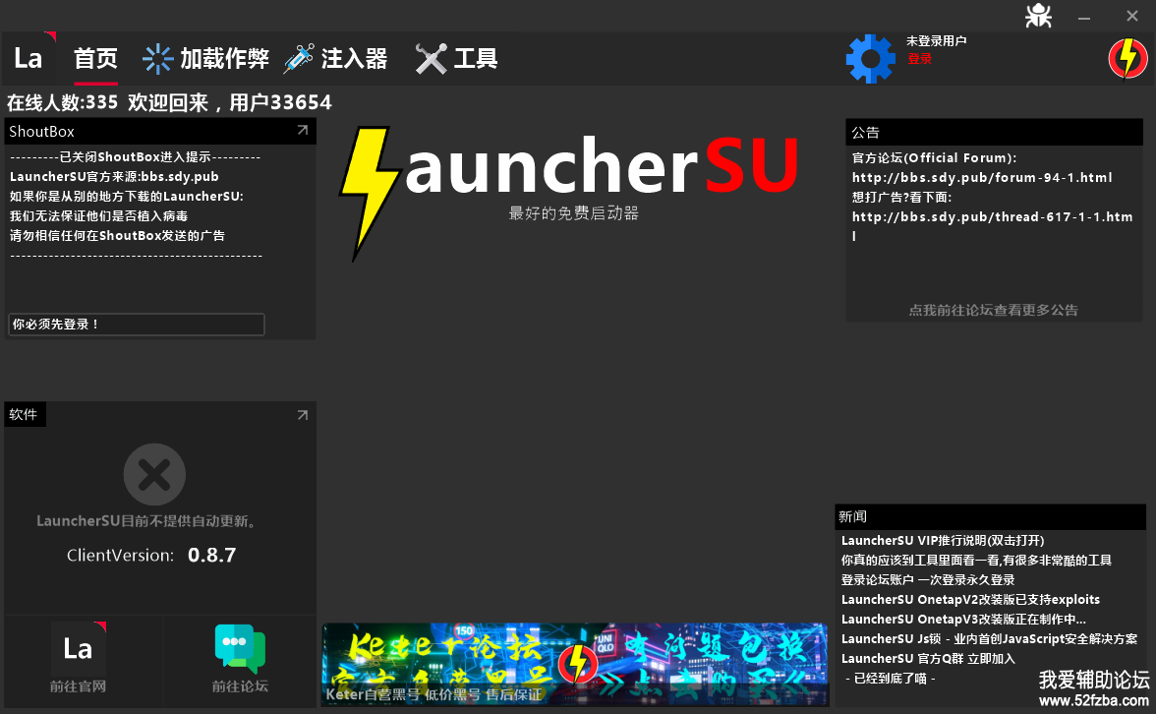Select news item OnetapV2改装版已支持exploits

970,600
